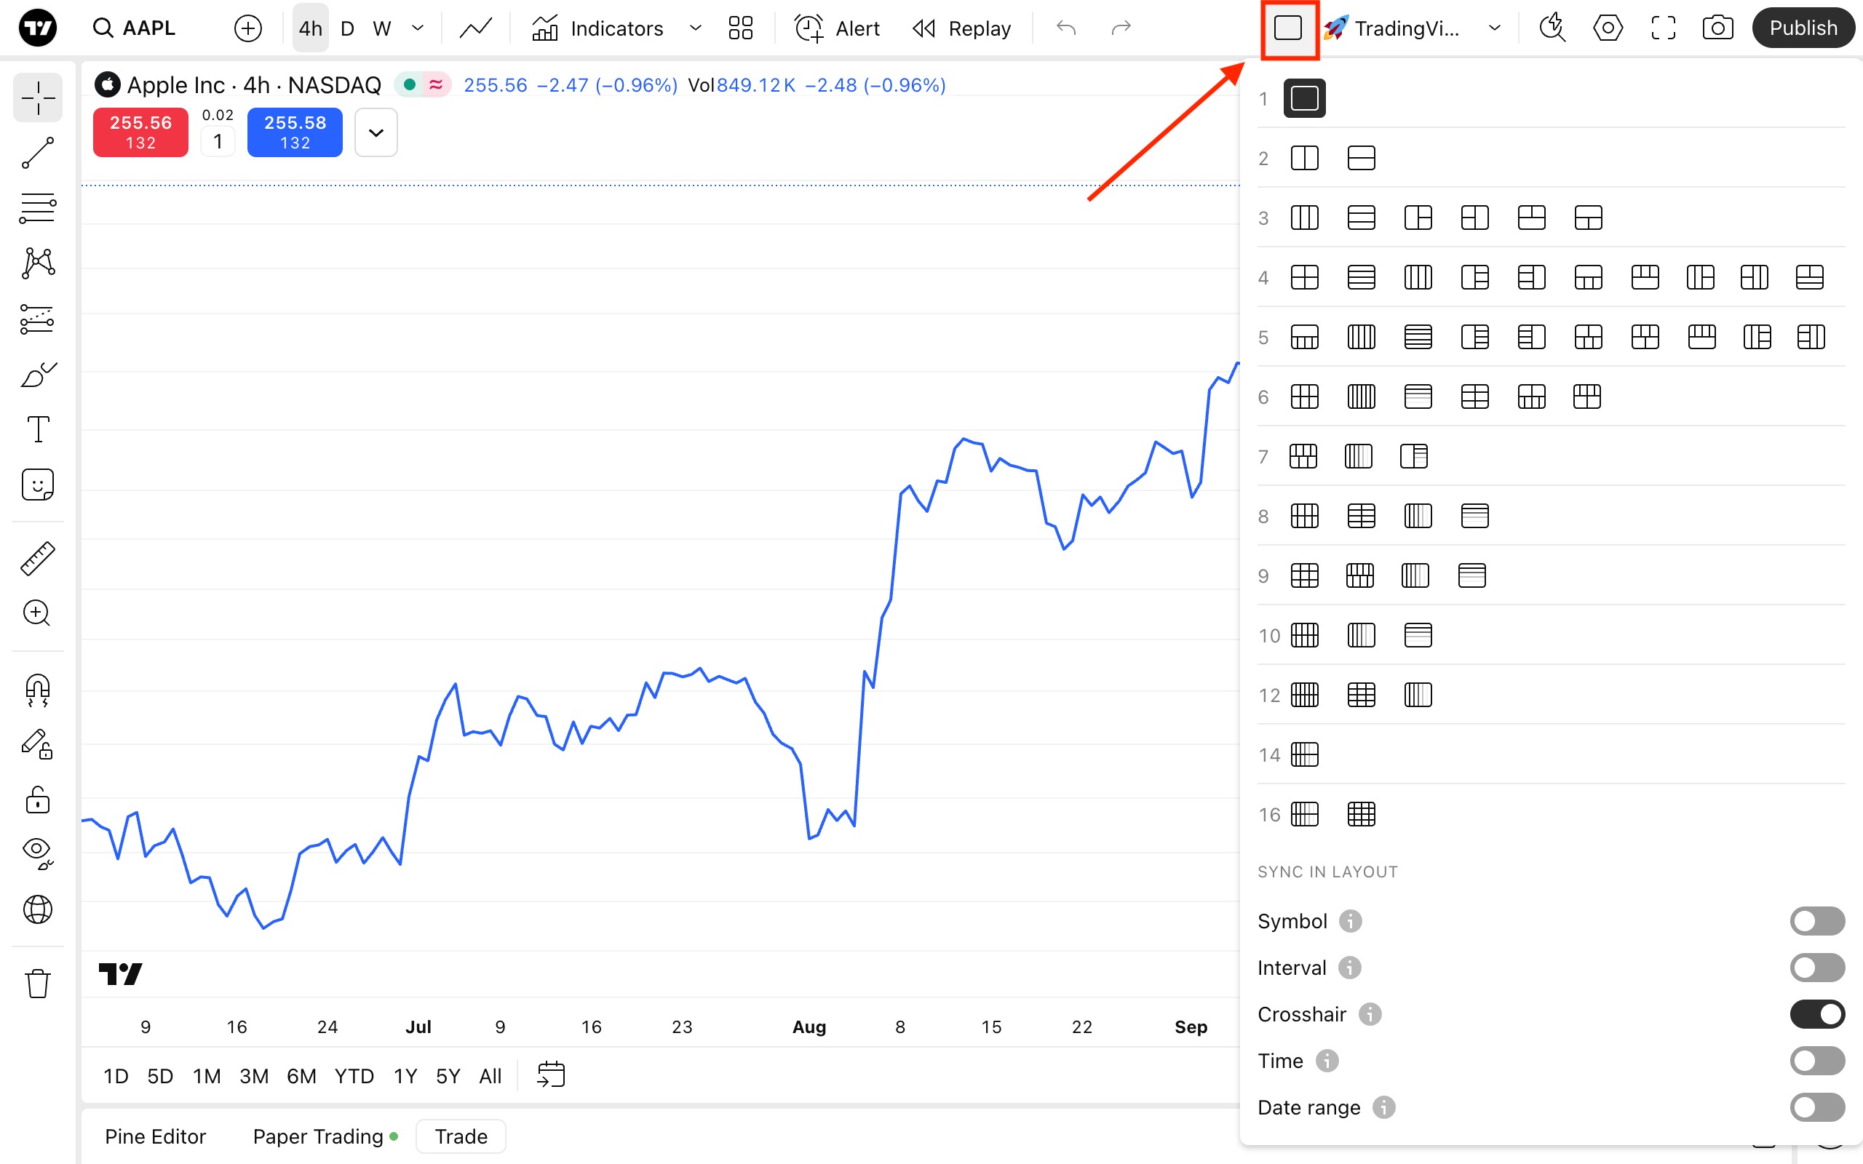Choose the two vertical charts layout
1863x1164 pixels.
1304,159
